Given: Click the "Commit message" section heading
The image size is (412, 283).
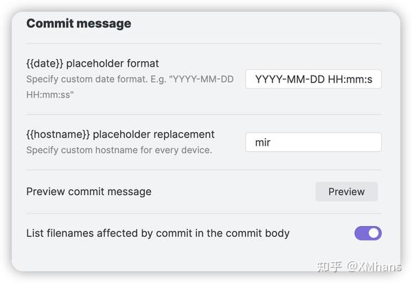Looking at the screenshot, I should [x=78, y=23].
